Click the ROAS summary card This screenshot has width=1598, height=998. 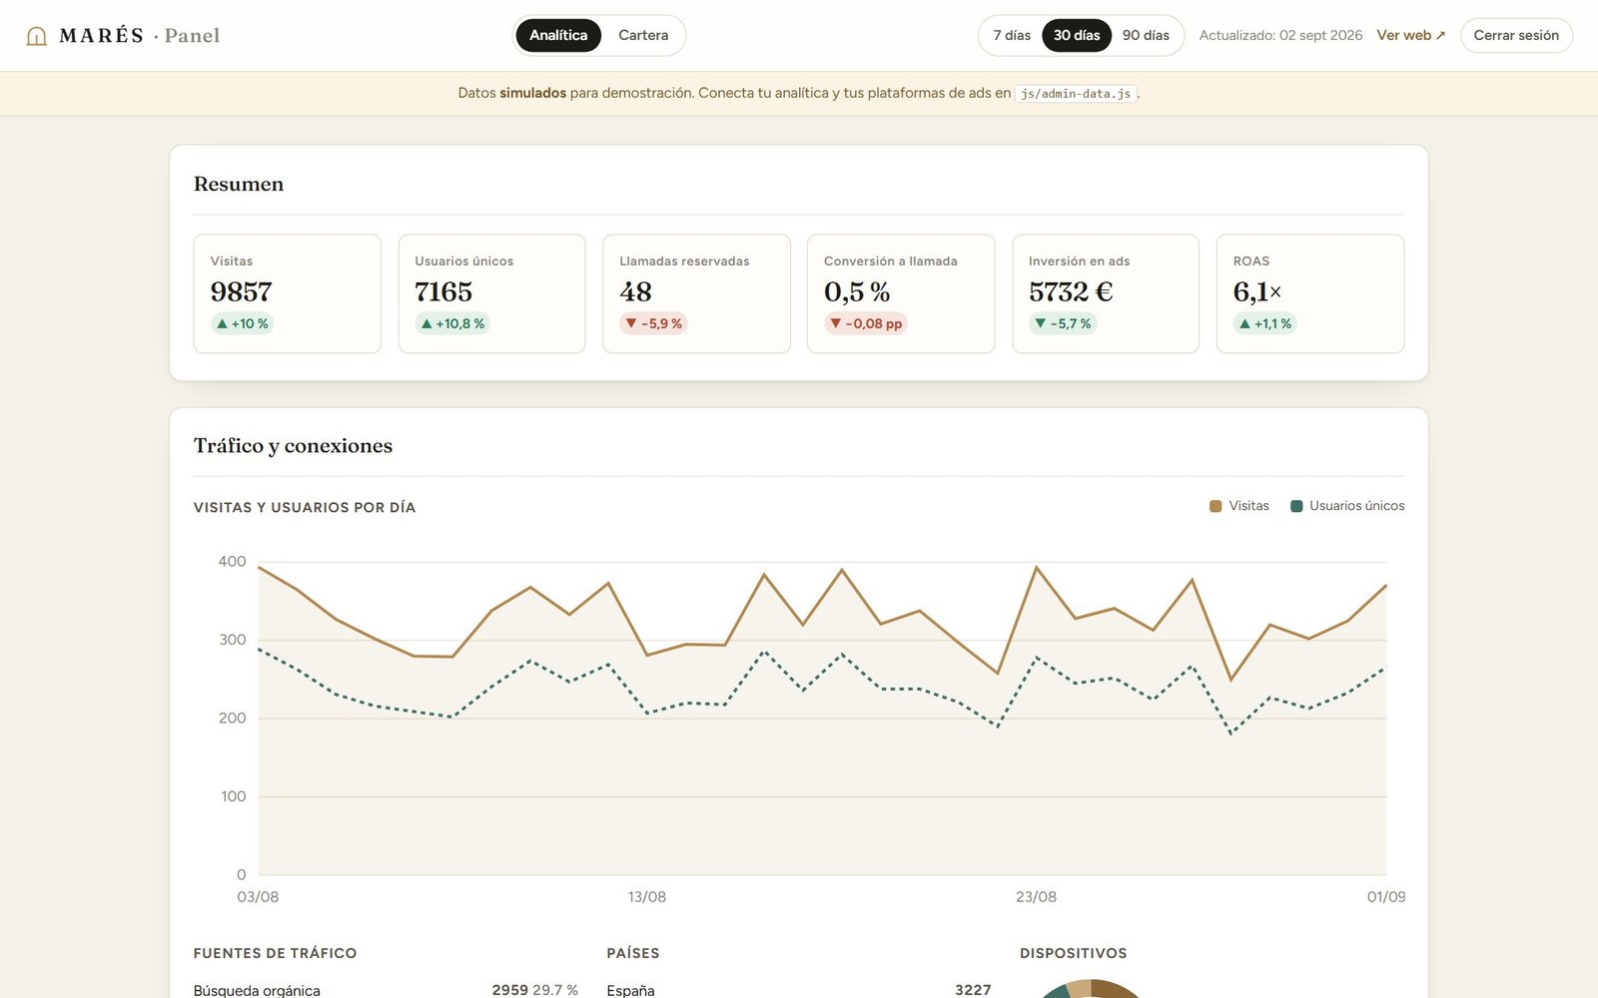tap(1310, 293)
